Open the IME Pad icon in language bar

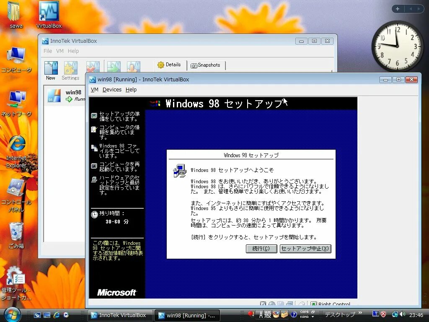(x=276, y=314)
